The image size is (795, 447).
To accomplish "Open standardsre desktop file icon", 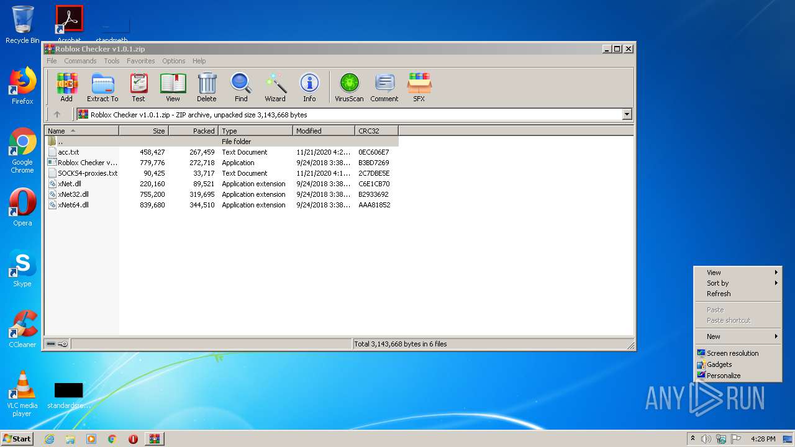I will (68, 395).
